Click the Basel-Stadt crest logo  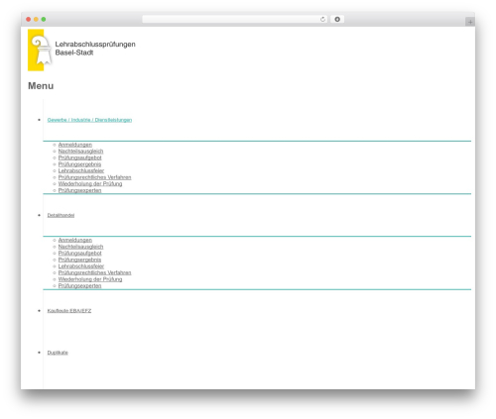40,51
